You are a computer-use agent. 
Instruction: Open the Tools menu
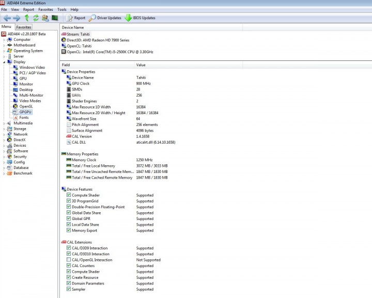click(61, 9)
